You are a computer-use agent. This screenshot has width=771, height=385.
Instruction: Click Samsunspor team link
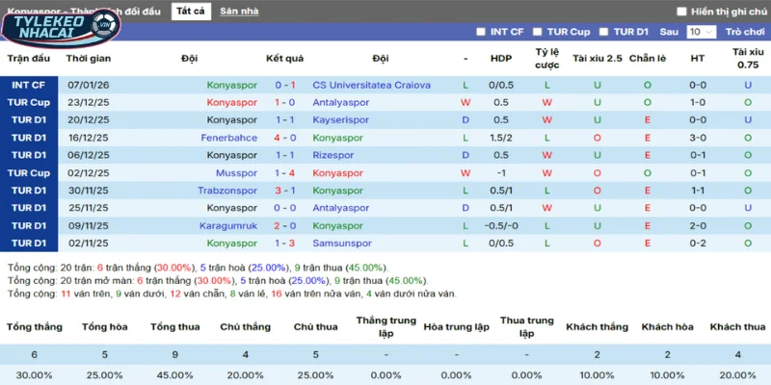341,244
